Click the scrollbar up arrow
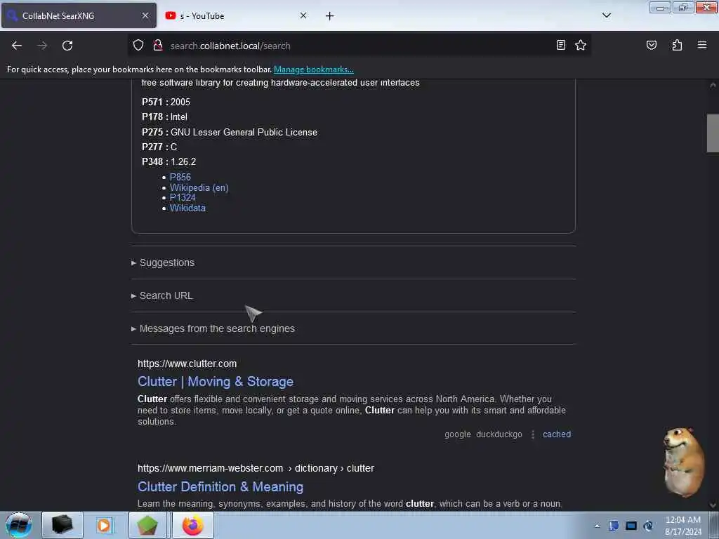 click(713, 85)
